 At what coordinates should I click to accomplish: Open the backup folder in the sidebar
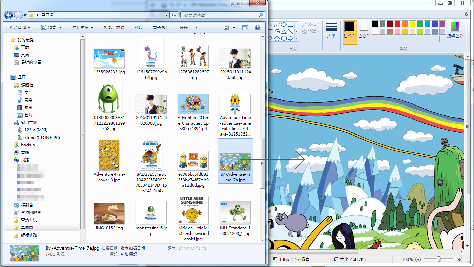tap(28, 145)
